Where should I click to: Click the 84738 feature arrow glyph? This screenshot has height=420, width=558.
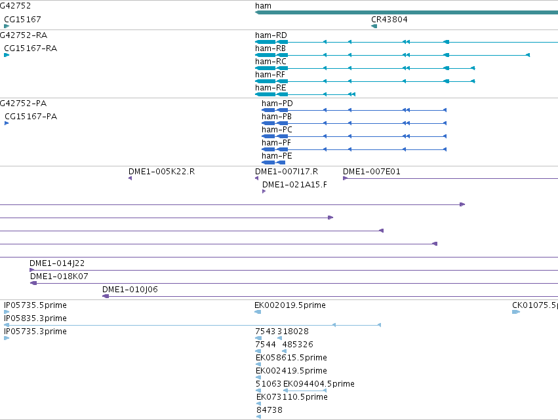[x=259, y=417]
